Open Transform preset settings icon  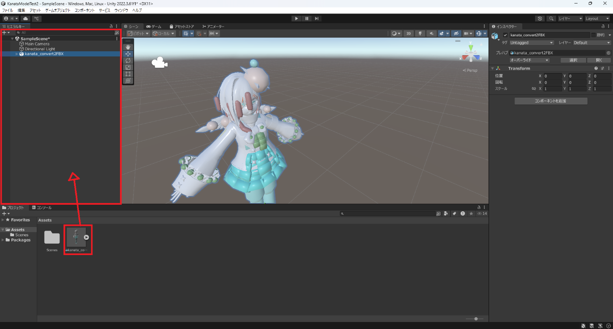602,68
